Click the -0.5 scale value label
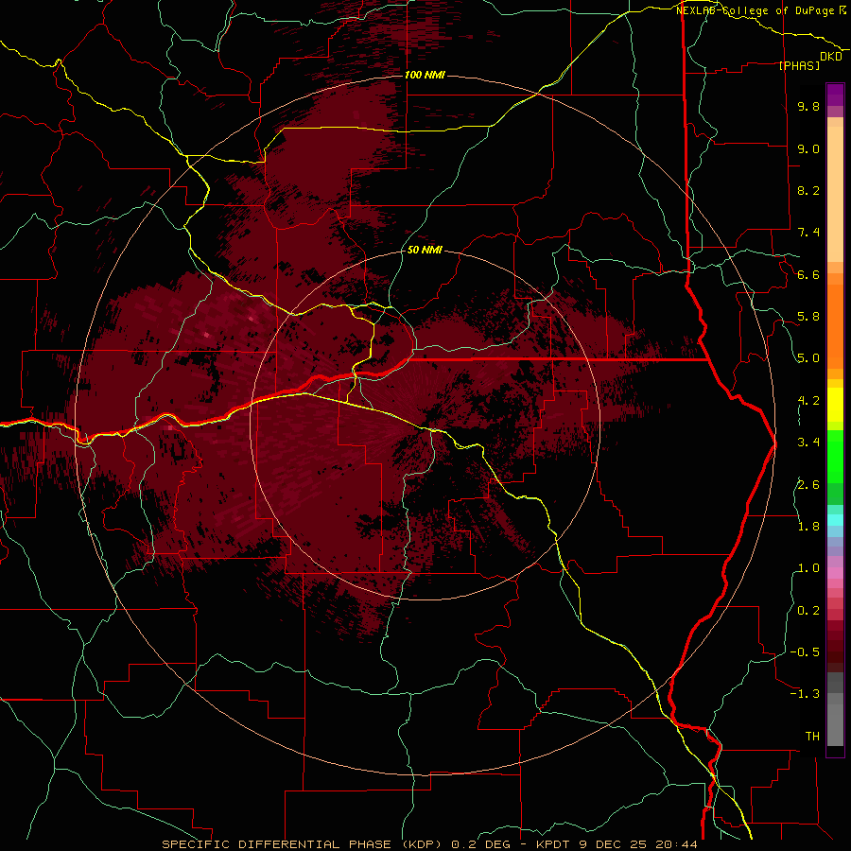This screenshot has height=851, width=851. [x=805, y=652]
